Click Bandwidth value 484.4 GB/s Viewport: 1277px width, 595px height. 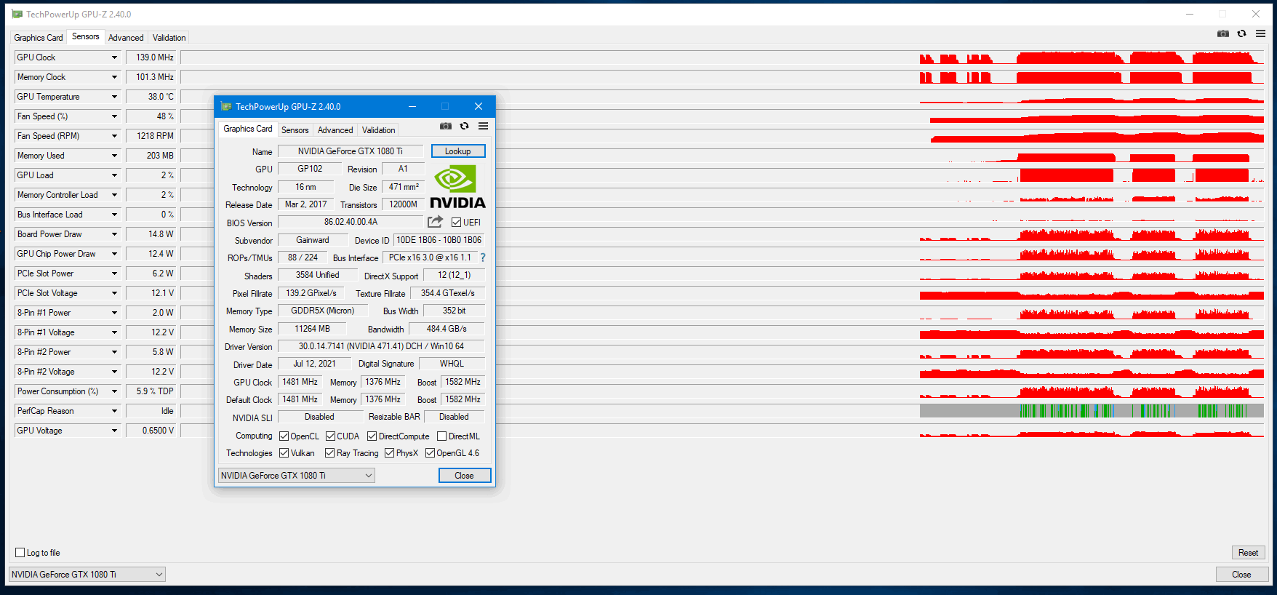tap(447, 329)
